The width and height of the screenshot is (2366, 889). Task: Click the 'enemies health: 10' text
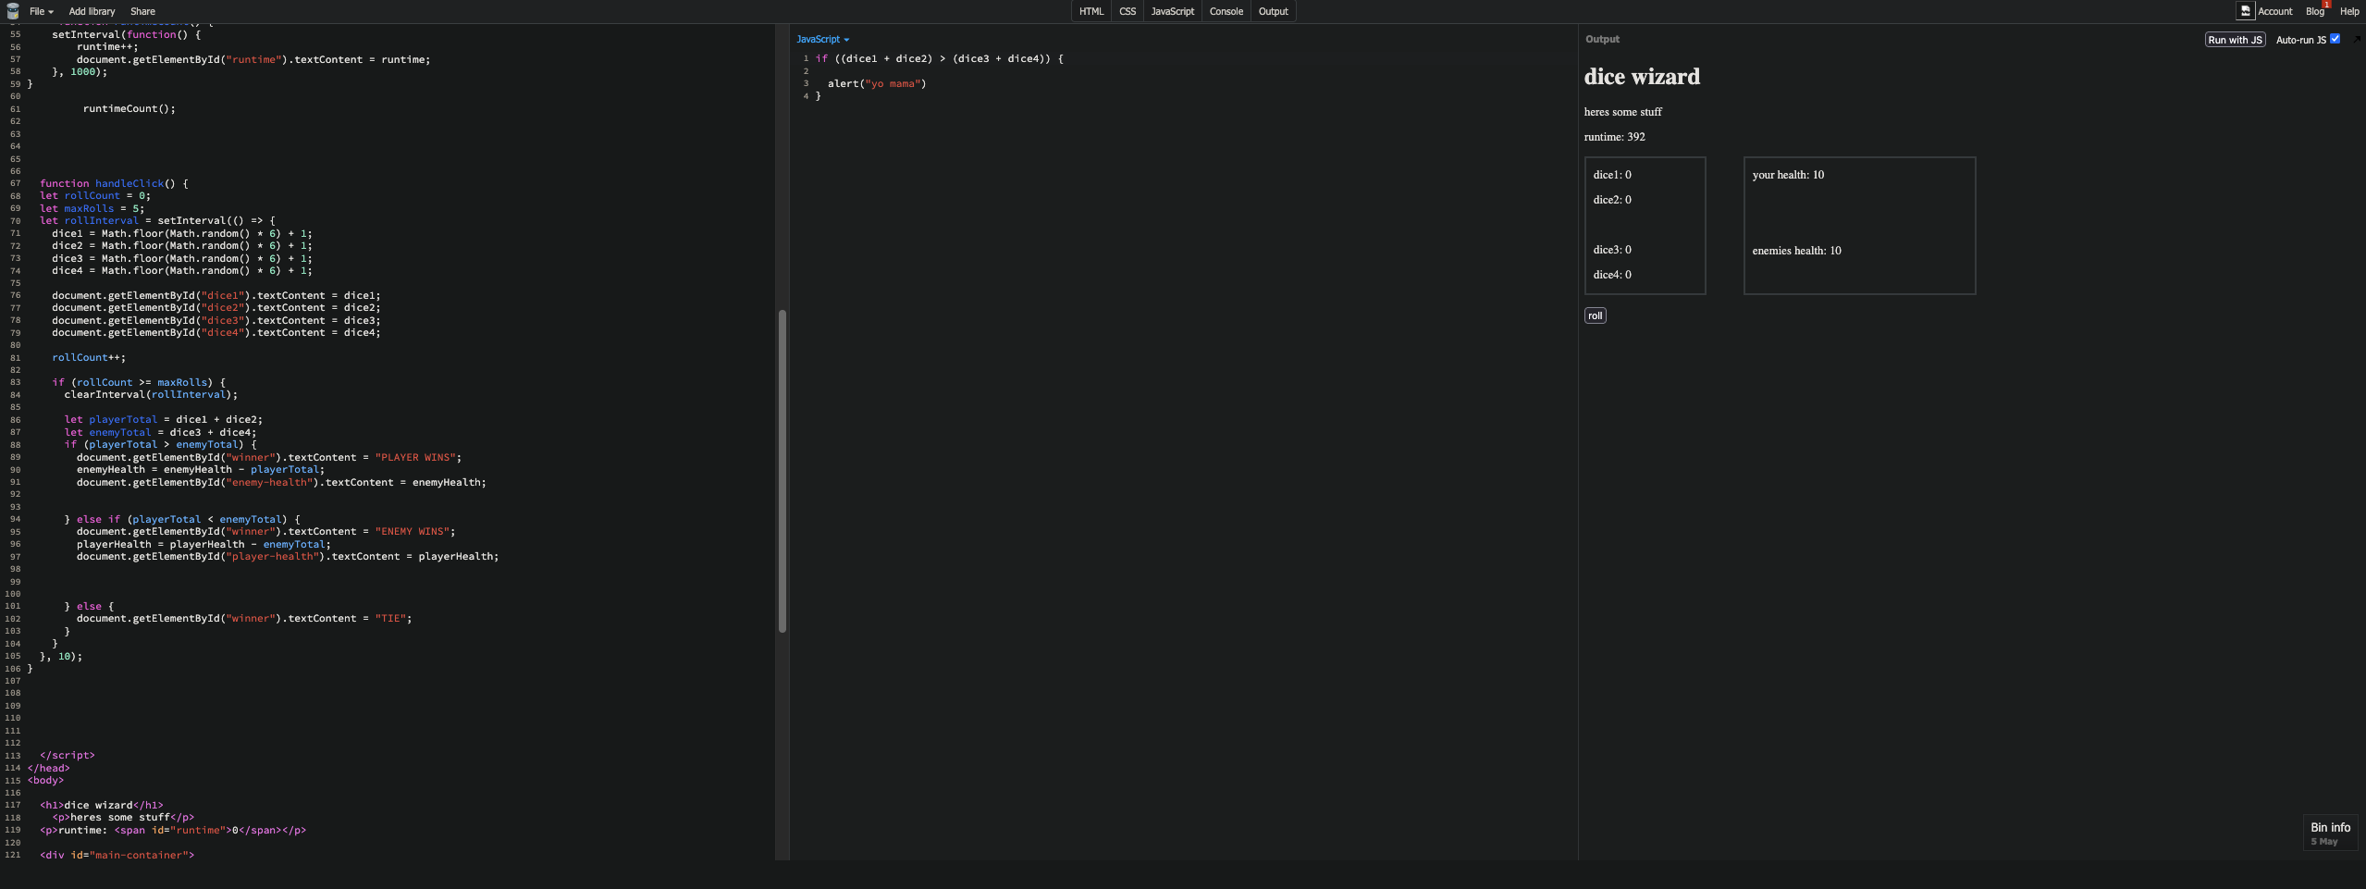coord(1796,251)
